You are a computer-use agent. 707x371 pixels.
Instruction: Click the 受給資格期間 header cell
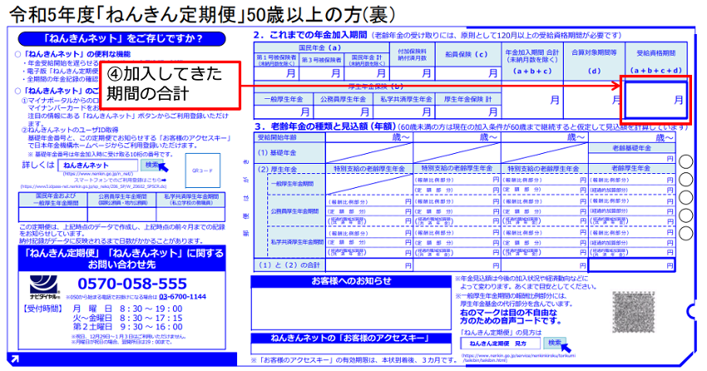coord(656,62)
